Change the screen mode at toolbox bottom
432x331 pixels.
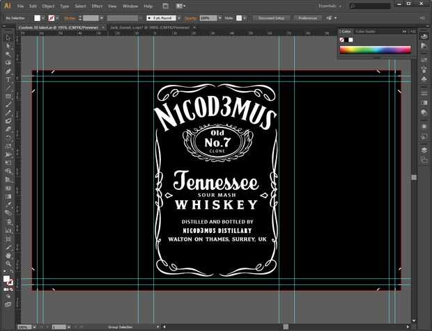(x=8, y=305)
